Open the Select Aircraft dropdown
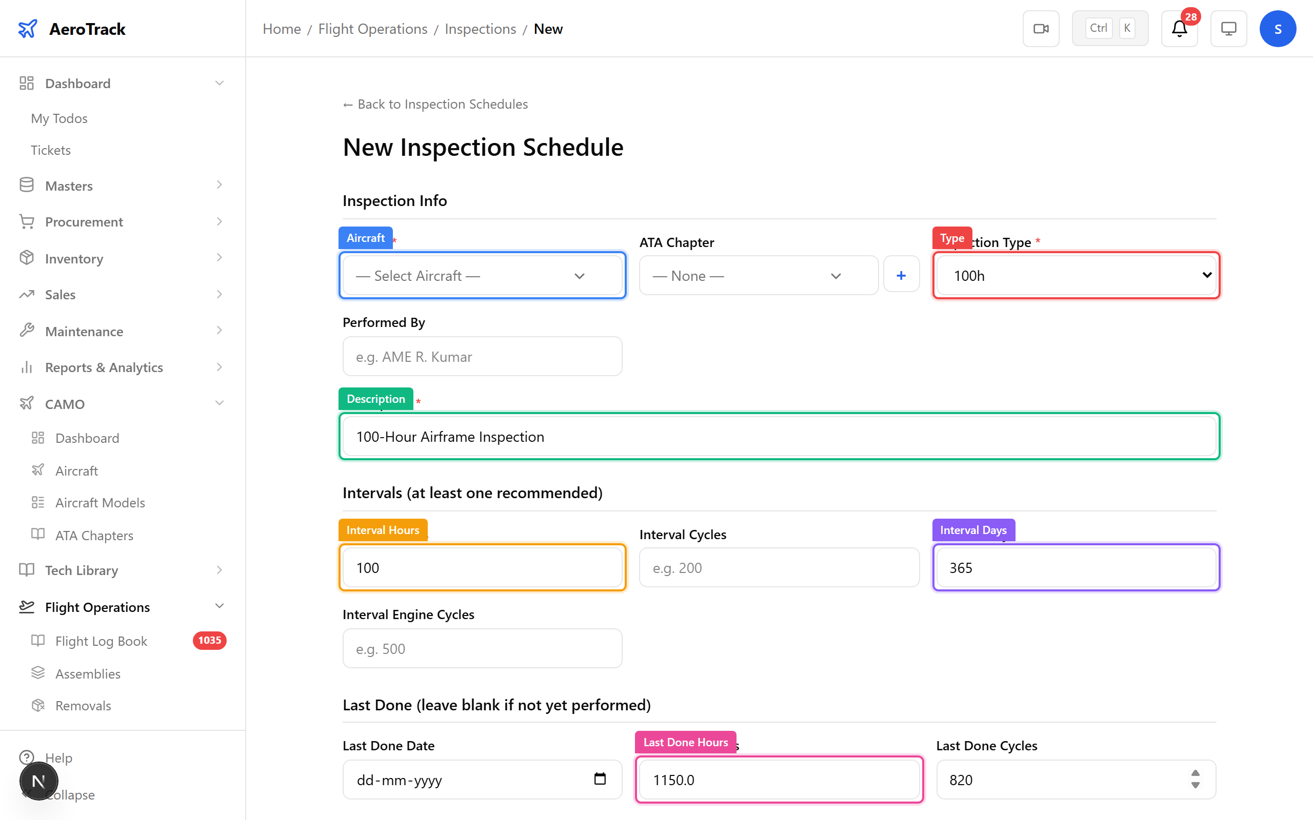 coord(482,275)
